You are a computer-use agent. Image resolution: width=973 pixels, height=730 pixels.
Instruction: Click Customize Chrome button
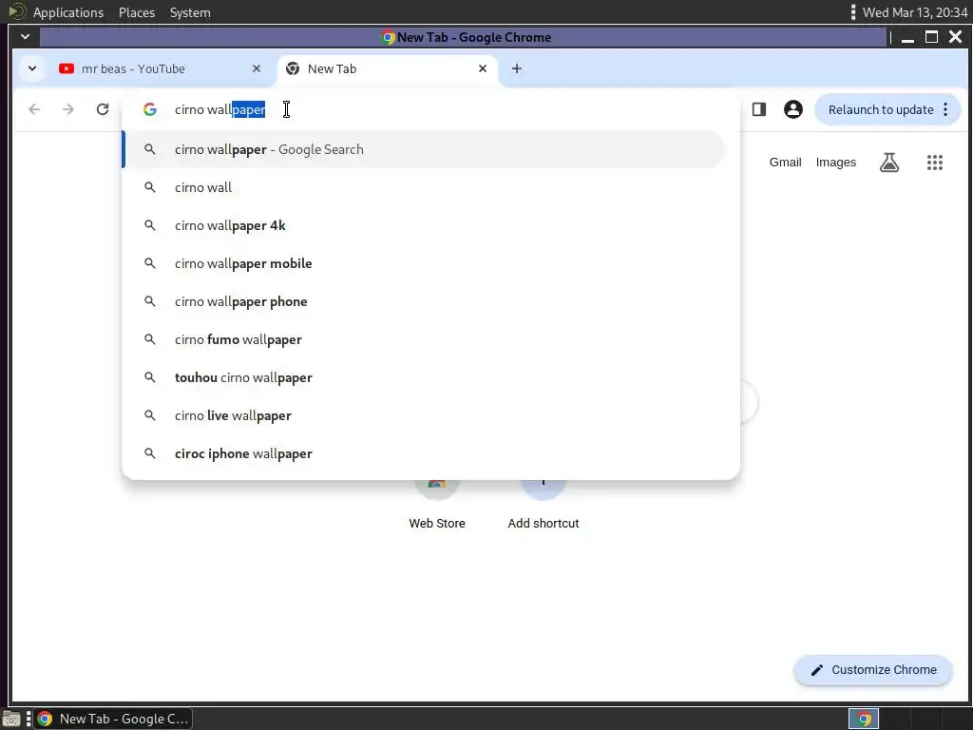873,670
